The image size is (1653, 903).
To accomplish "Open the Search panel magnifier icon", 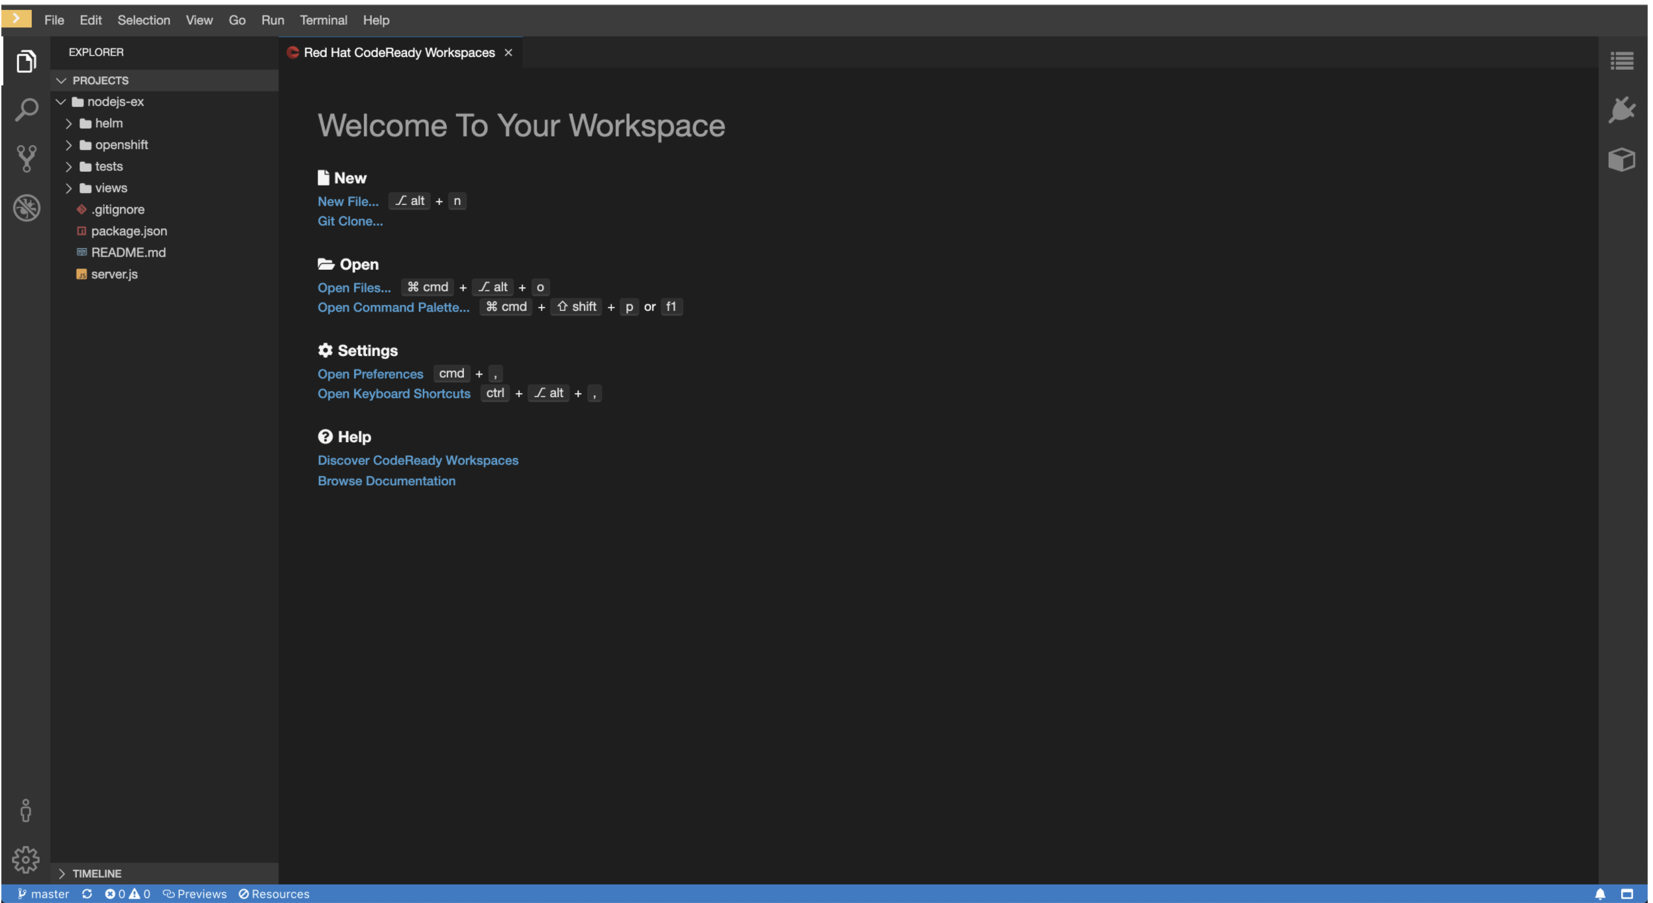I will [x=26, y=109].
